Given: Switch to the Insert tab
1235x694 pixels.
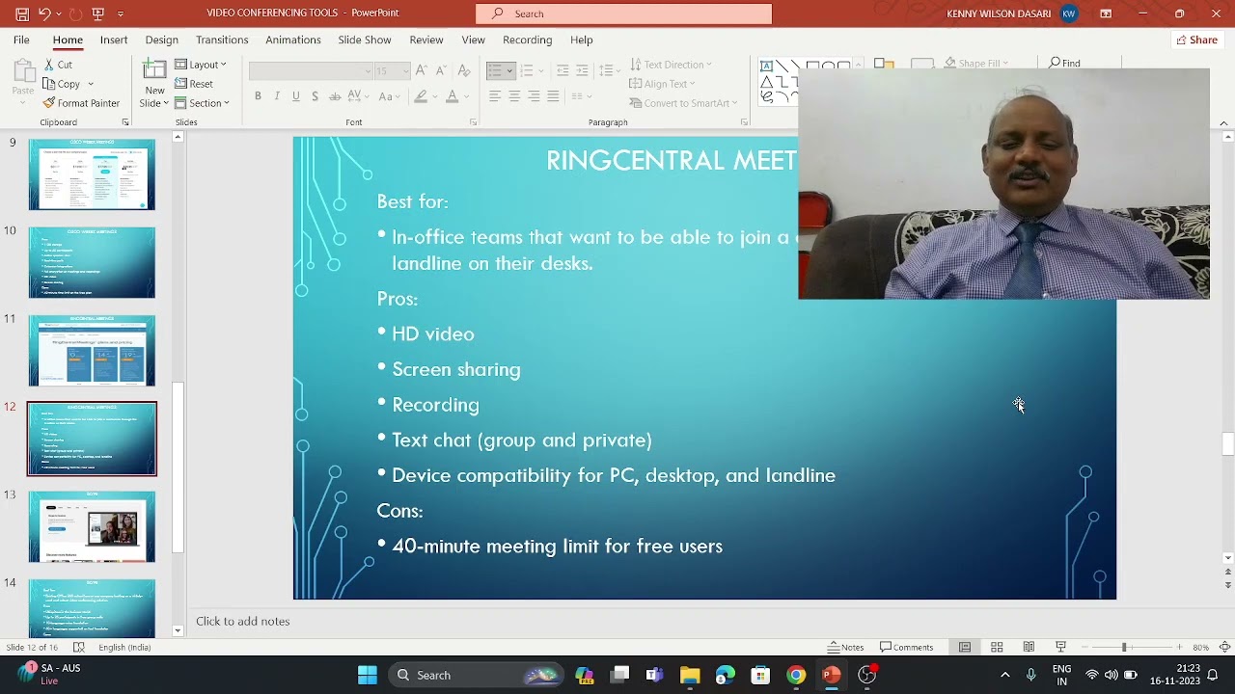Looking at the screenshot, I should [114, 40].
